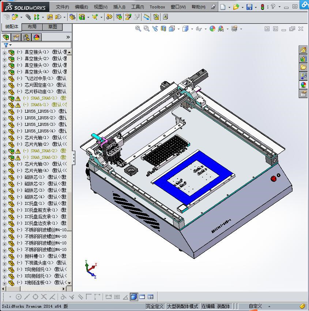Toggle the circle snap icon in bottom toolbar
Viewport: 309px width, 311px height.
click(x=18, y=297)
